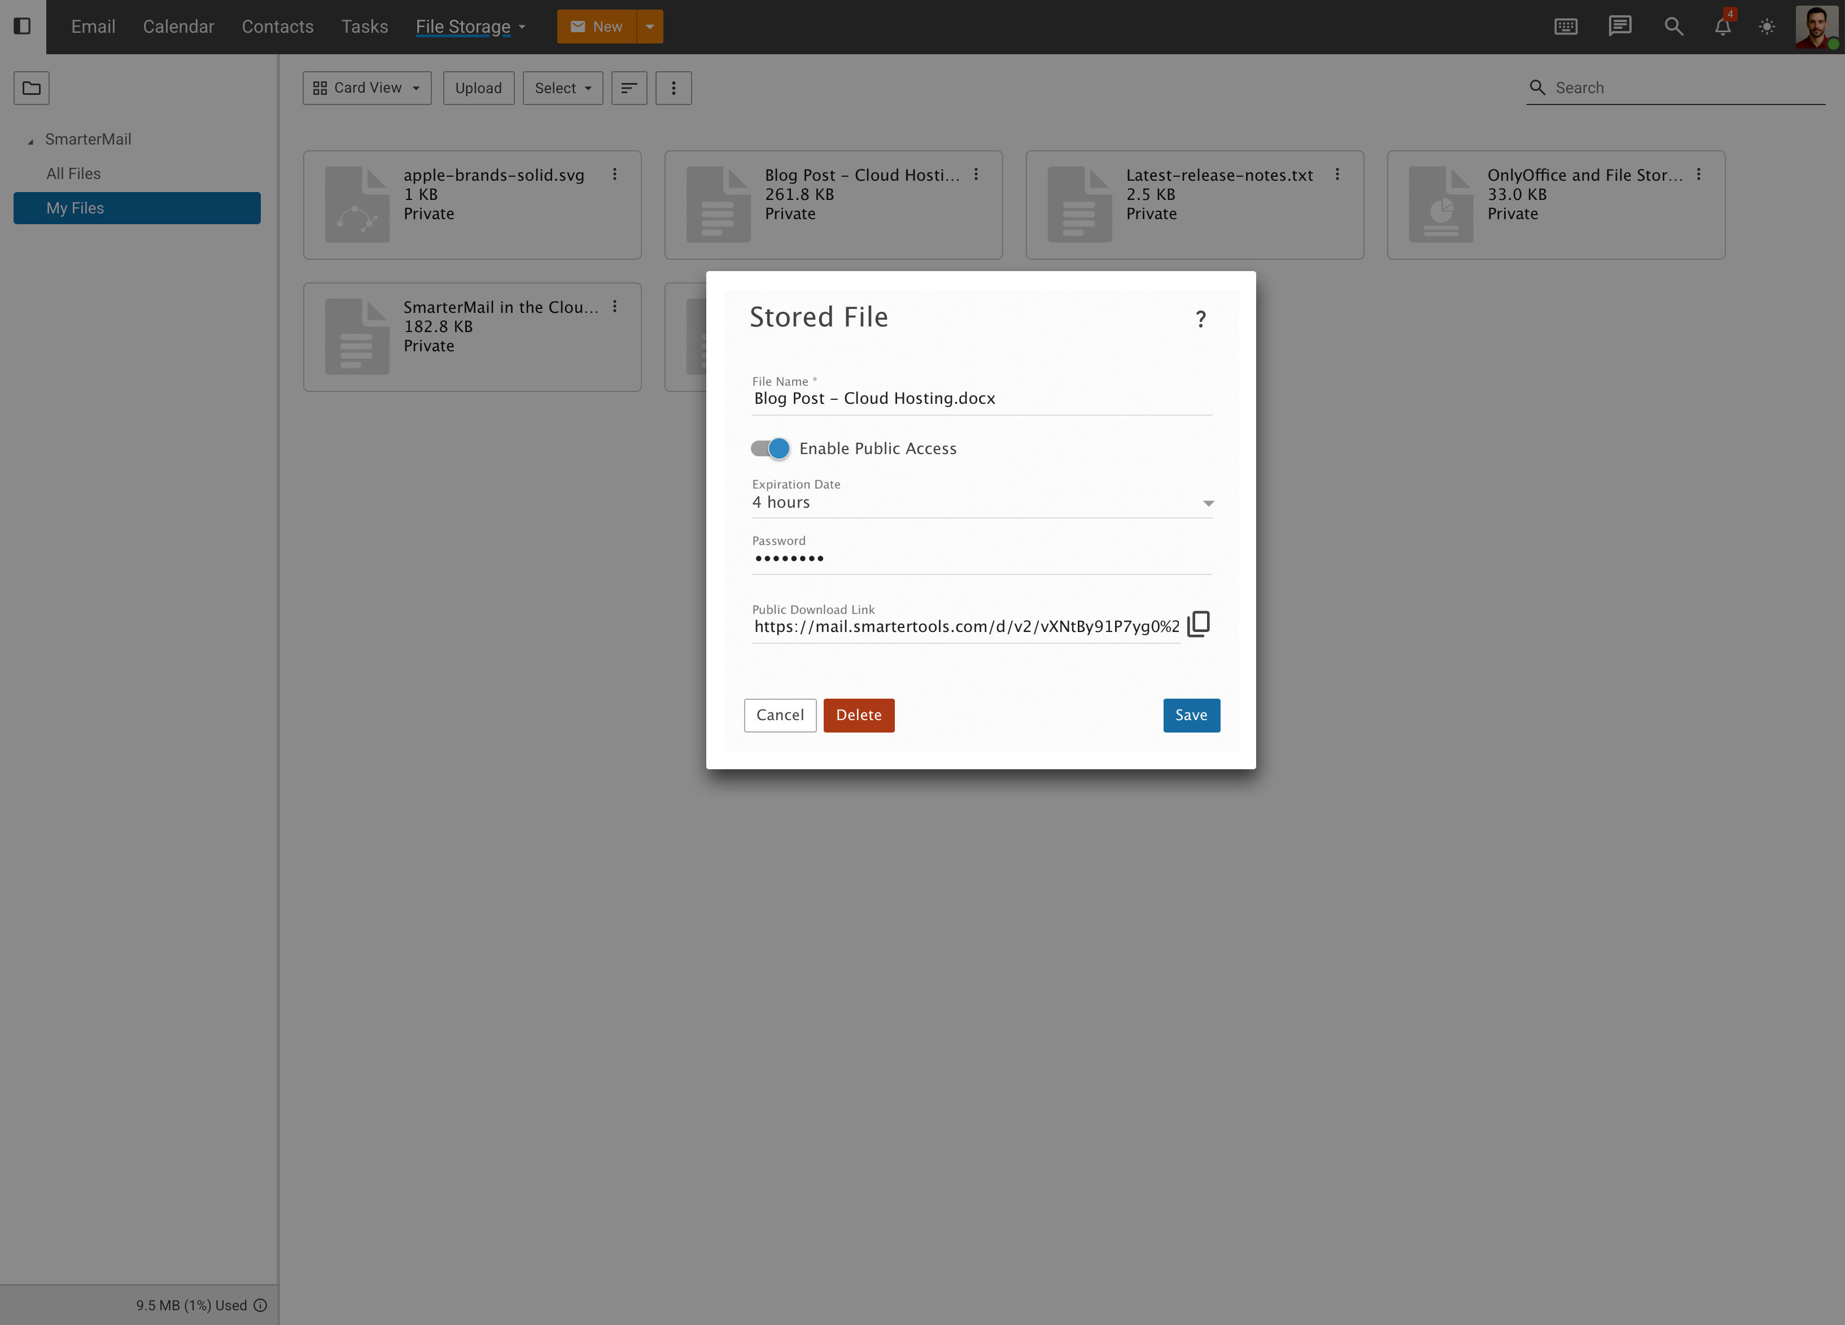
Task: Toggle Enable Public Access switch
Action: [770, 448]
